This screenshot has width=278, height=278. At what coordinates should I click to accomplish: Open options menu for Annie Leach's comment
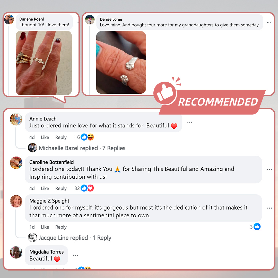point(189,122)
